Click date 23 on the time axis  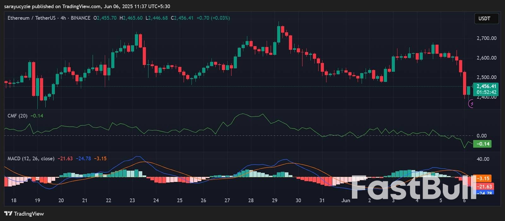[x=132, y=201]
